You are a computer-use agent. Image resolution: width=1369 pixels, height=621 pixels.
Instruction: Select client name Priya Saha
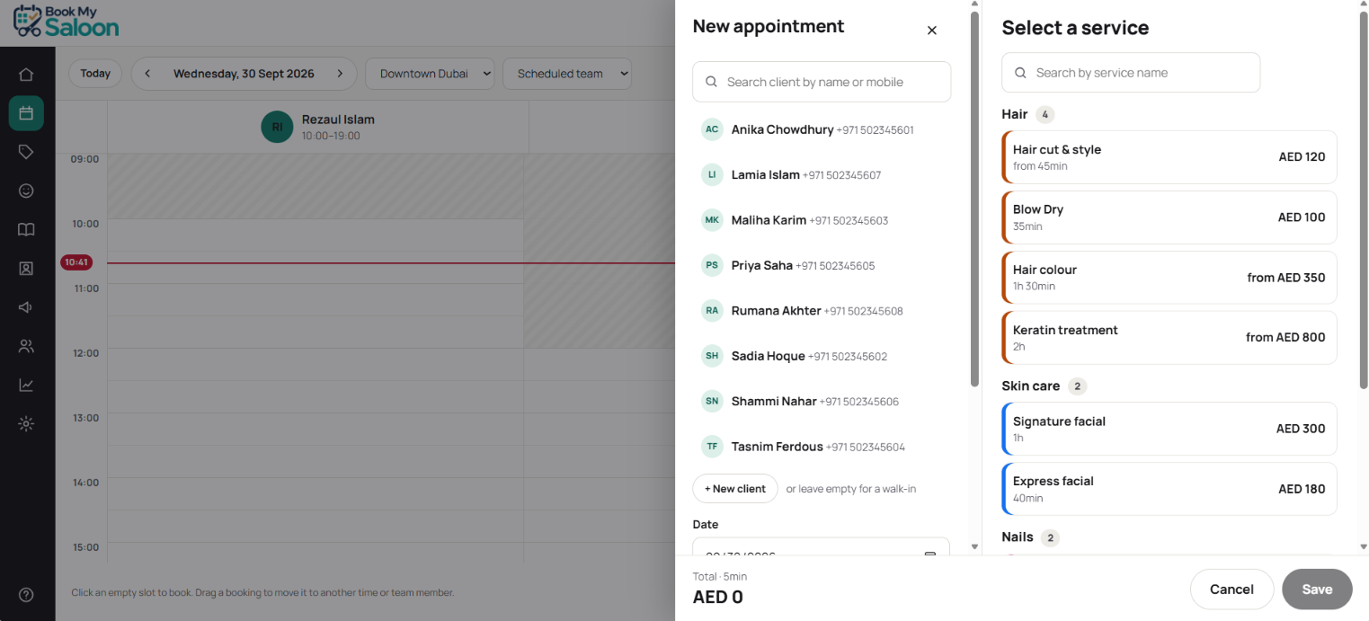[762, 265]
